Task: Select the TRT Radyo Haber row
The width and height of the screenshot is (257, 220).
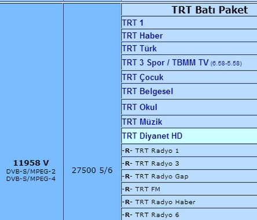Action: (189, 202)
